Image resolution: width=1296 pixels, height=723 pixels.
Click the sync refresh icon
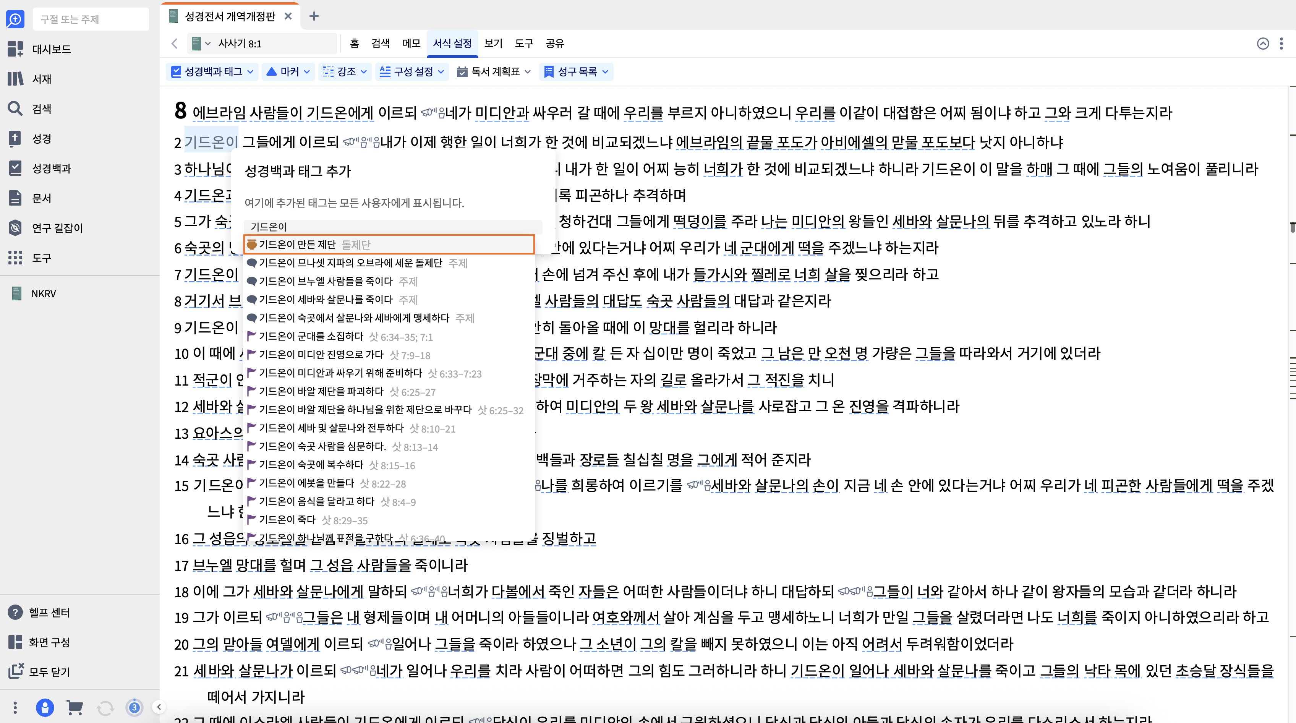click(x=105, y=708)
